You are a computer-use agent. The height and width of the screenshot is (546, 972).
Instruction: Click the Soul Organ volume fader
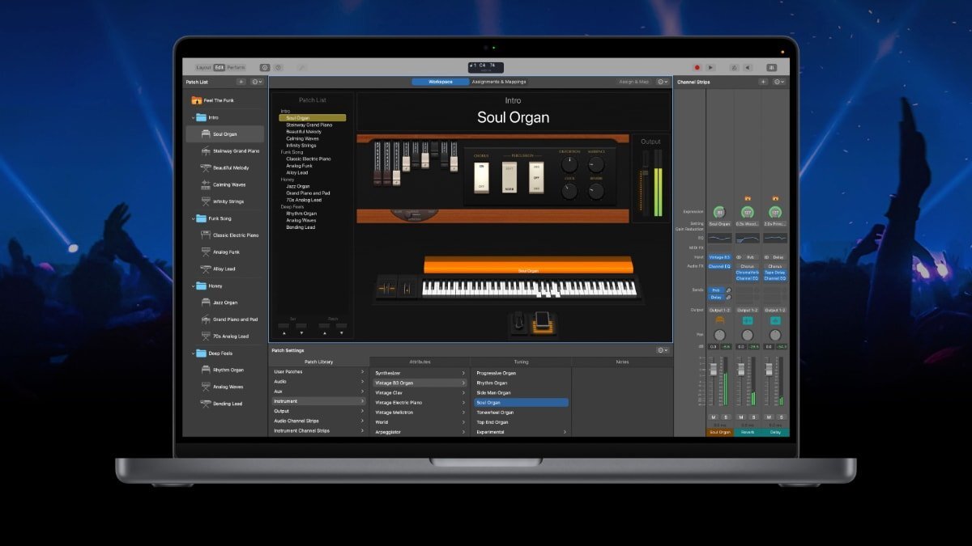(x=714, y=370)
